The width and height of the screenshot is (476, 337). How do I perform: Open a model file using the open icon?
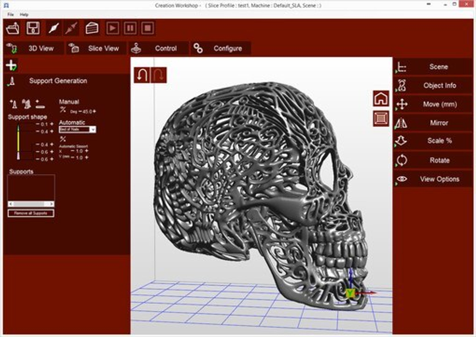12,28
